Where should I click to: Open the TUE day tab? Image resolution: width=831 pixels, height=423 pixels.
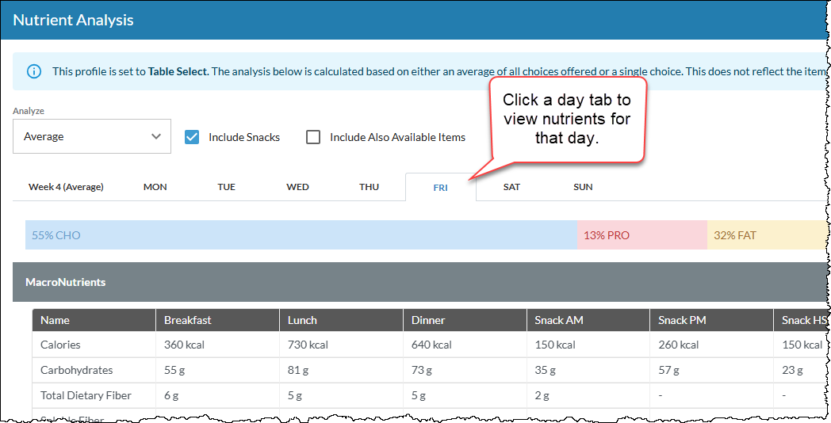click(226, 187)
